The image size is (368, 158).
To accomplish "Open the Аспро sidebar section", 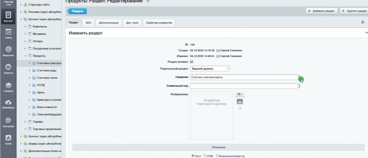I will [x=8, y=139].
